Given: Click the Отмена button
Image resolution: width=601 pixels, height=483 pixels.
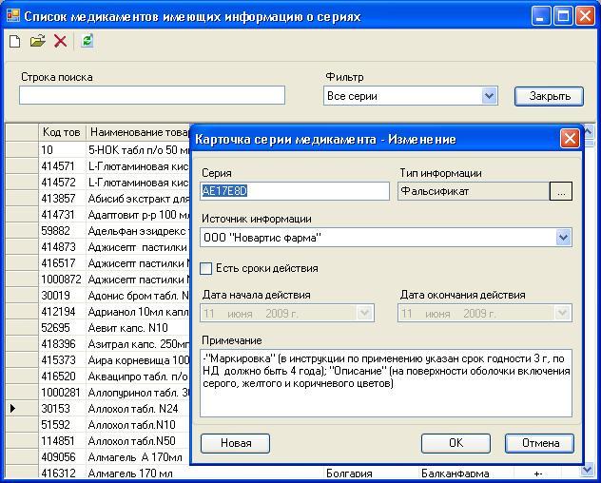Looking at the screenshot, I should 539,443.
